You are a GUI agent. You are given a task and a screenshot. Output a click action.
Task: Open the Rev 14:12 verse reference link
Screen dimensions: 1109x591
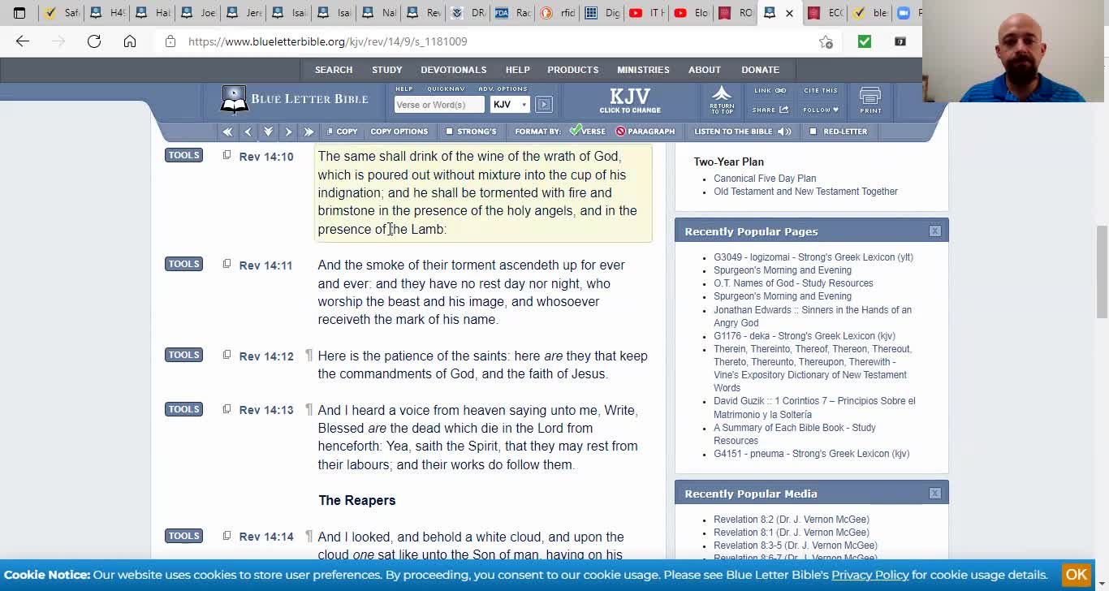tap(266, 356)
